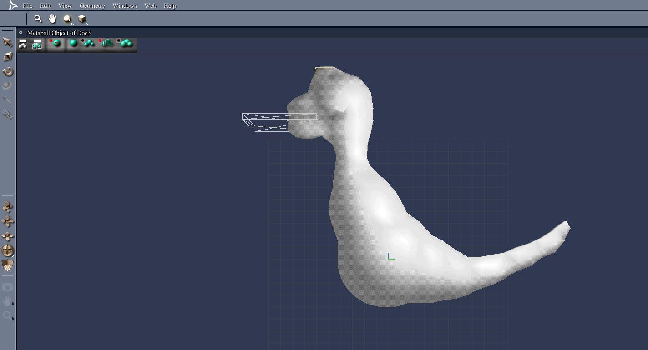This screenshot has height=350, width=648.
Task: Select the white hand pan tool
Action: (52, 19)
